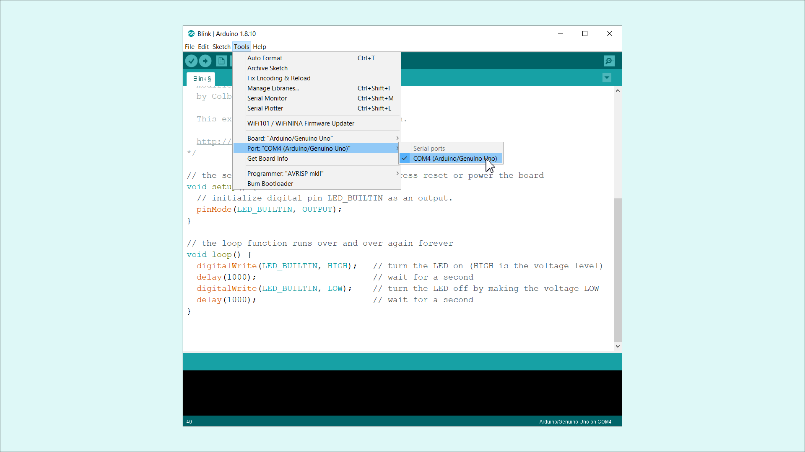Click '// initialize digital pin LED_BUILTIN' comment
This screenshot has height=452, width=805.
point(325,198)
